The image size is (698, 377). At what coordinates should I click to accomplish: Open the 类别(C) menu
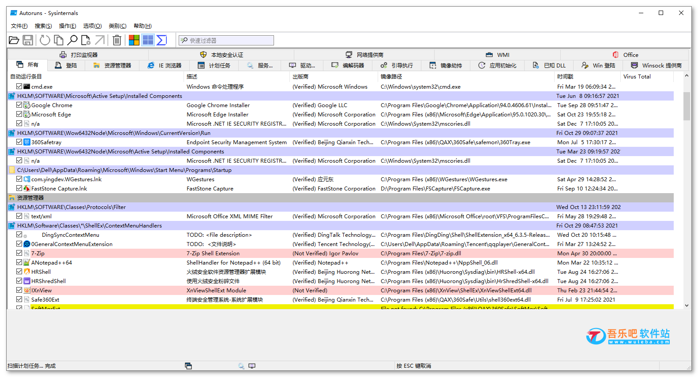(x=117, y=26)
